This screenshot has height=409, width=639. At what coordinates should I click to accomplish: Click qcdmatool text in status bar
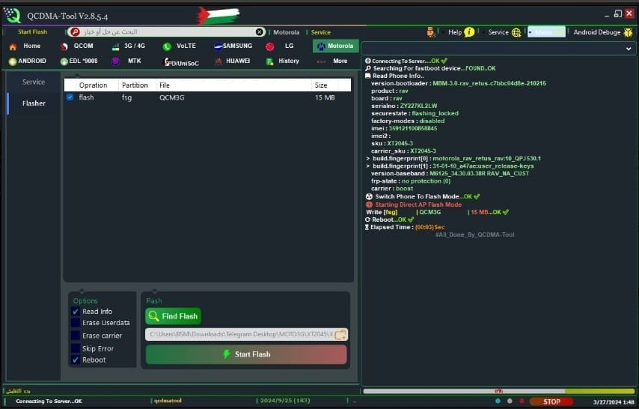[x=168, y=401]
